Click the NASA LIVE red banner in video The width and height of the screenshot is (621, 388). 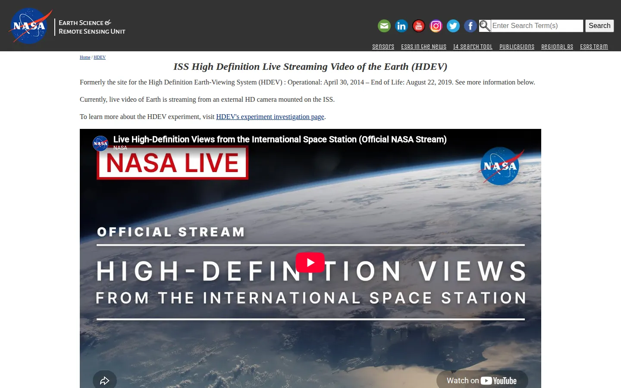pos(172,163)
